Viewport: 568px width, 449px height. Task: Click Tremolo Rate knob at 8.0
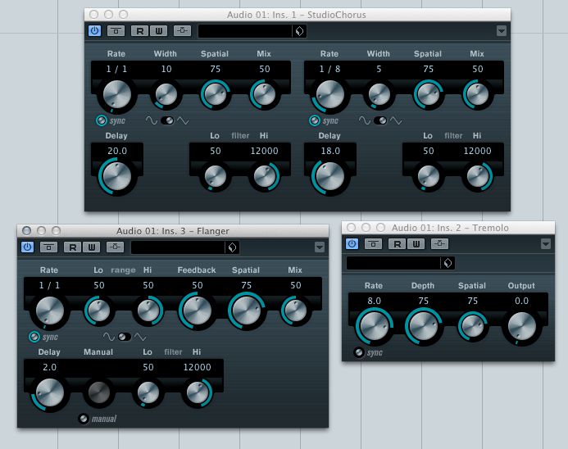click(374, 326)
